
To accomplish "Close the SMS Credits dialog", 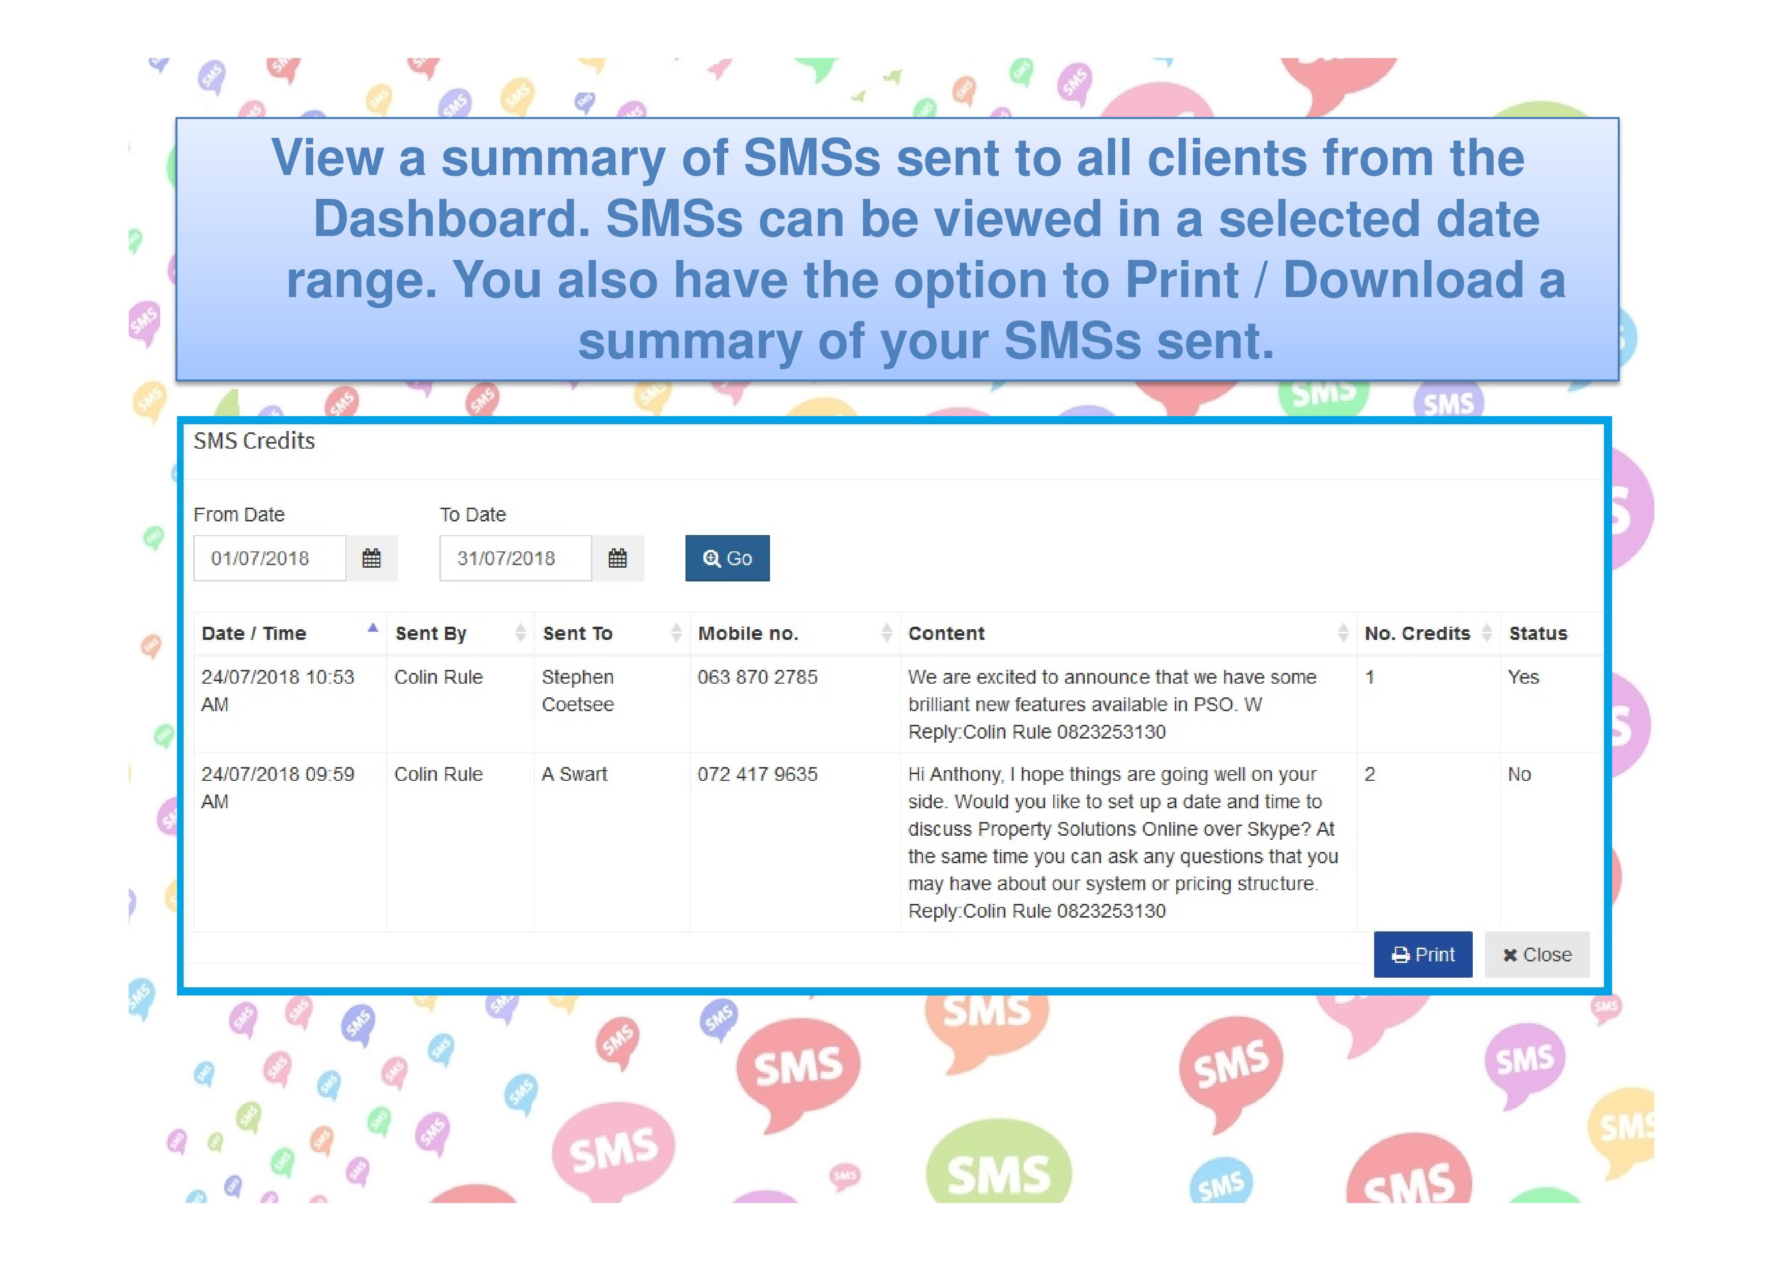I will pos(1536,954).
